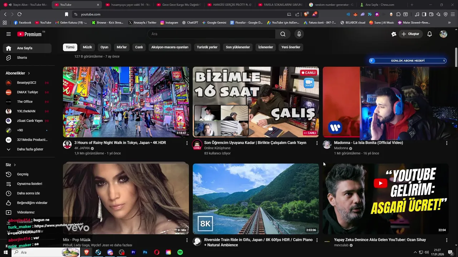Open the 8K Riverside Train thumbnail
Image resolution: width=458 pixels, height=257 pixels.
click(256, 199)
